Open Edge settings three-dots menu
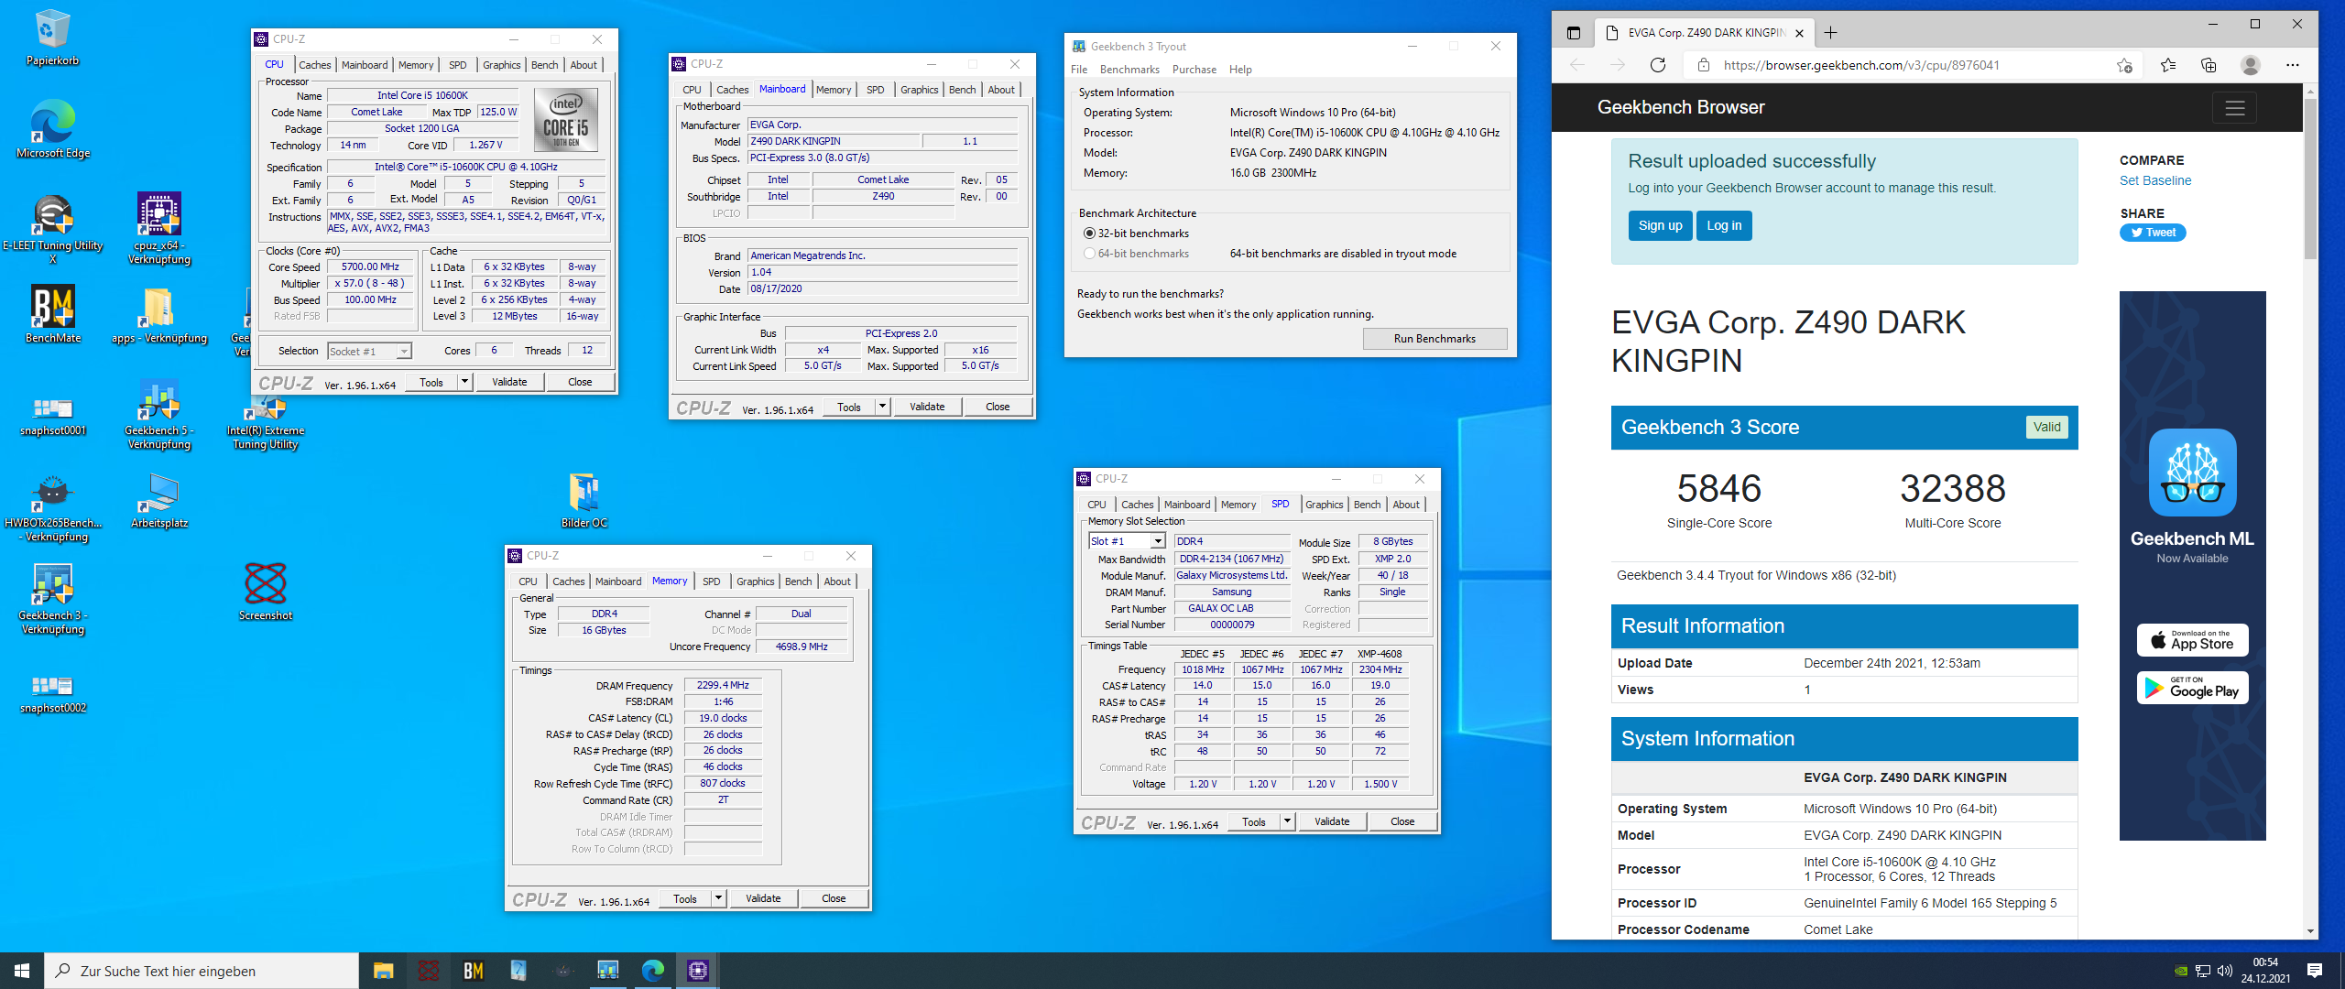The height and width of the screenshot is (989, 2345). tap(2292, 65)
